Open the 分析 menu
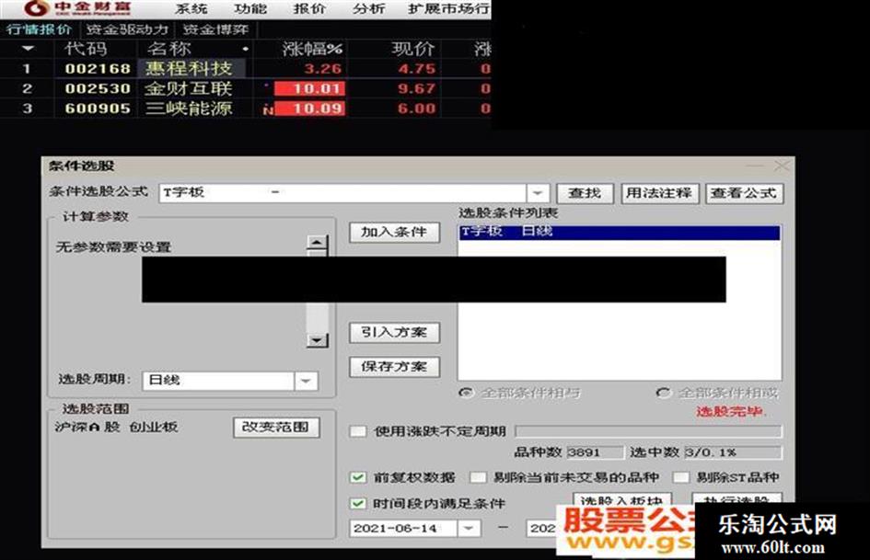This screenshot has width=870, height=560. 369,8
